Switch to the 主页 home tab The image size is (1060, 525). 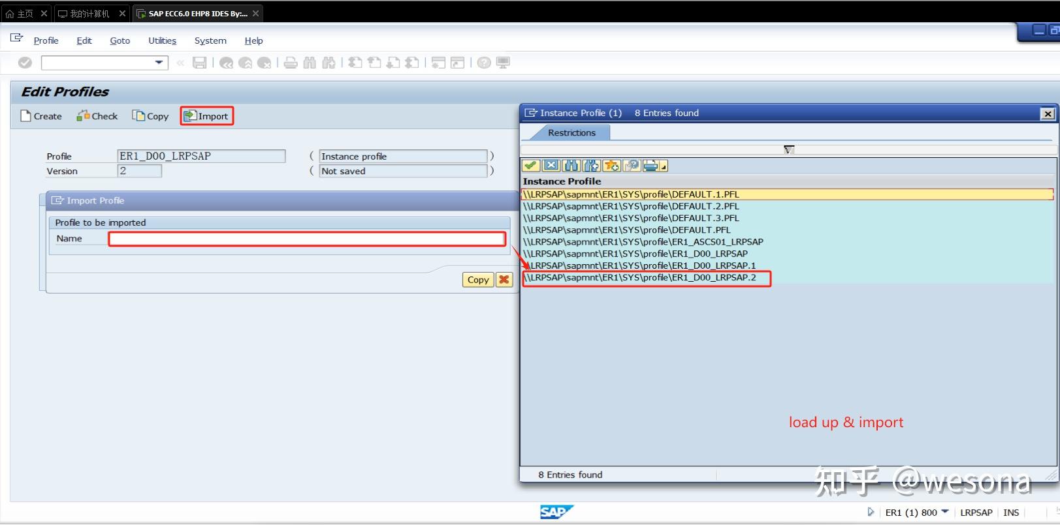(25, 13)
